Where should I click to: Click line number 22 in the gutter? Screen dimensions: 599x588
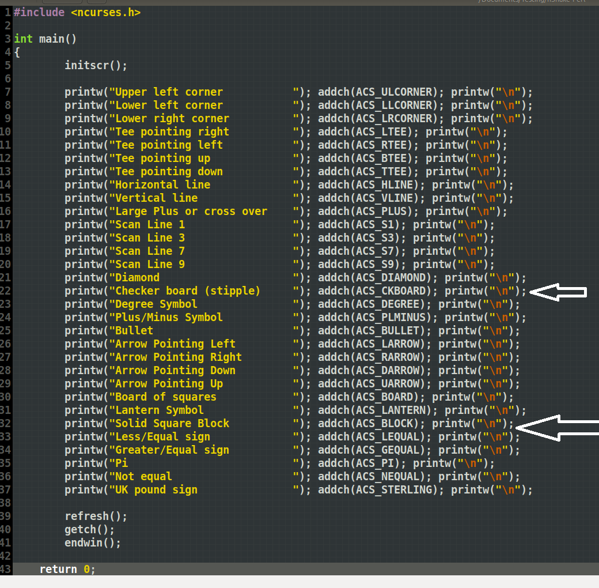(x=5, y=291)
